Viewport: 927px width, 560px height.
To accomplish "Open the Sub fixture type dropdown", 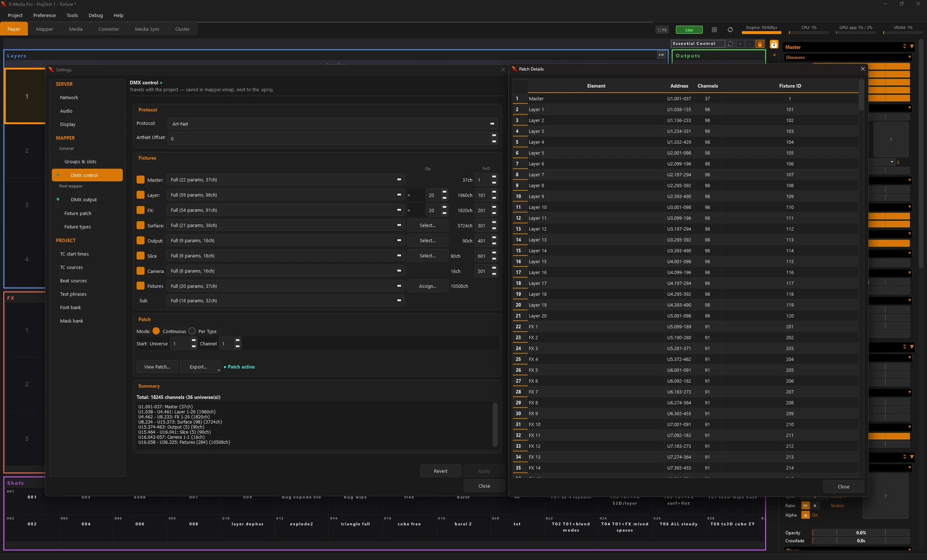I will (x=286, y=301).
